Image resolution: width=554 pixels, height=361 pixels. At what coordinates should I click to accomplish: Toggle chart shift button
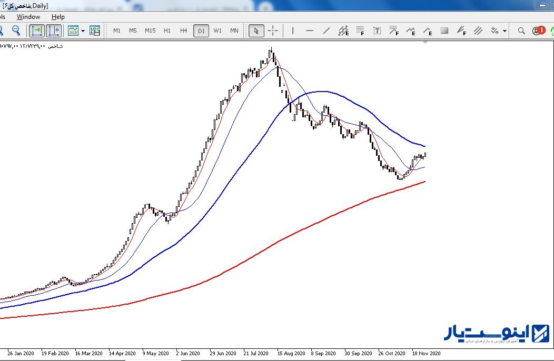tap(54, 31)
